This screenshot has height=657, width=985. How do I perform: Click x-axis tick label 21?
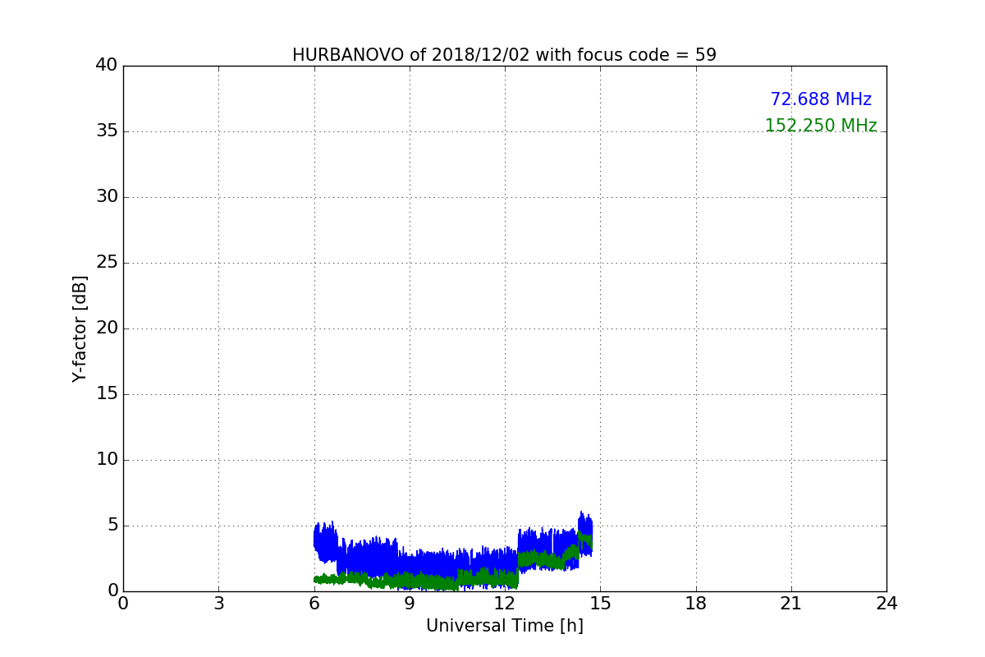point(791,604)
